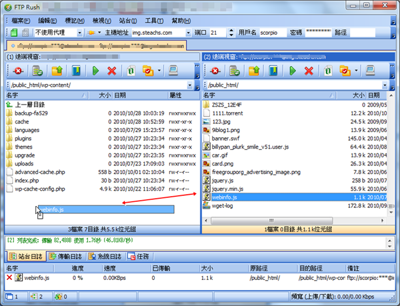Click the left pane refresh icon

click(131, 71)
